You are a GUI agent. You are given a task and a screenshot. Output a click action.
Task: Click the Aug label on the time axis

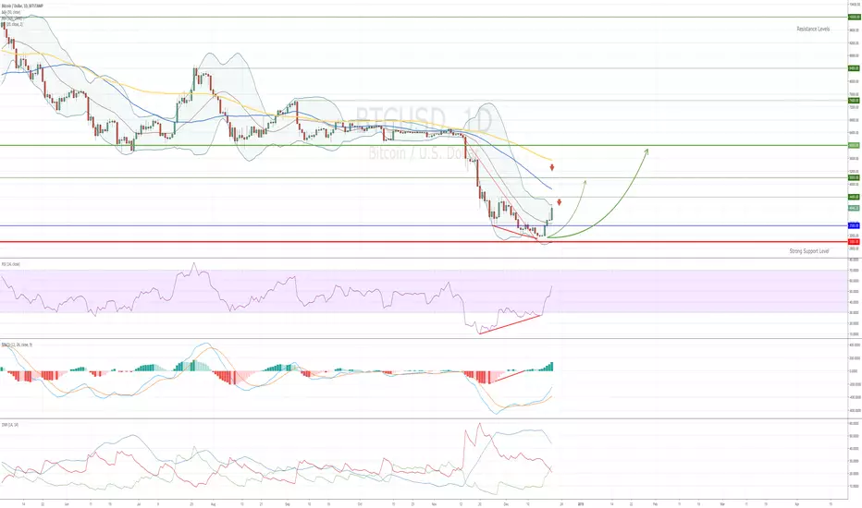pos(213,503)
